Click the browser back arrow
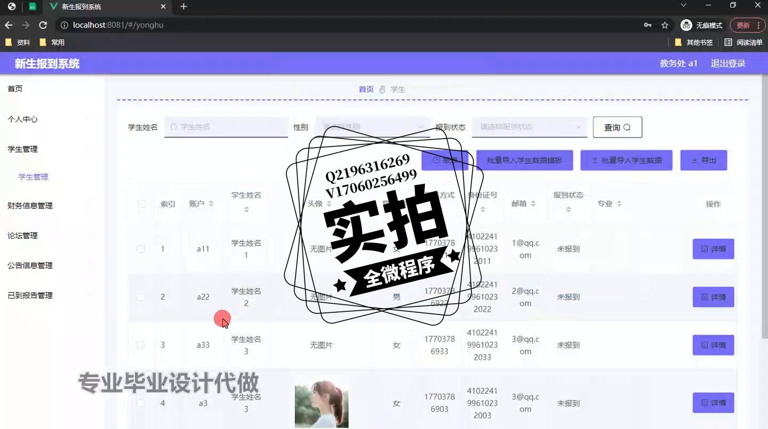Viewport: 768px width, 429px height. point(9,25)
